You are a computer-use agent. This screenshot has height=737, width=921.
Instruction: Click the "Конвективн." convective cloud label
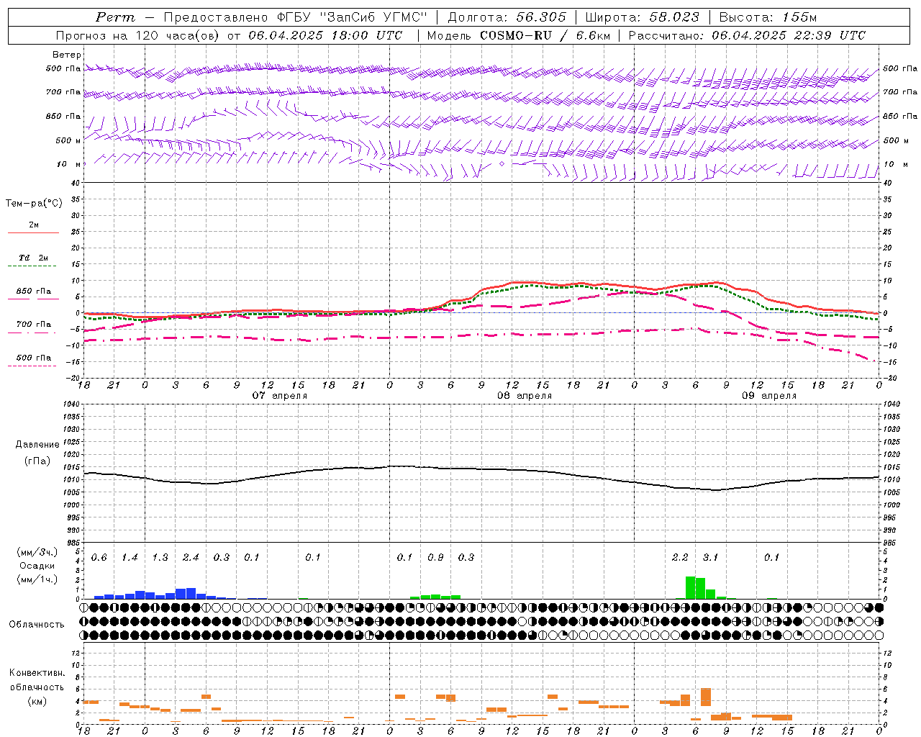tap(37, 673)
